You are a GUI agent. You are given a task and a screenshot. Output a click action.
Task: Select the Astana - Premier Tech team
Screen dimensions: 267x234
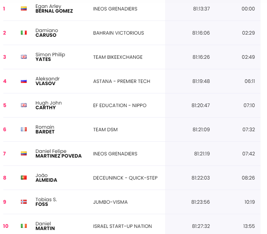click(x=121, y=81)
